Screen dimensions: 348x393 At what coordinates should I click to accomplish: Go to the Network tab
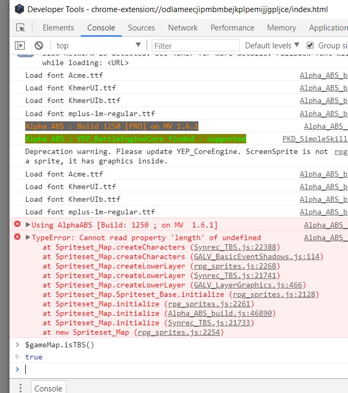click(x=183, y=28)
